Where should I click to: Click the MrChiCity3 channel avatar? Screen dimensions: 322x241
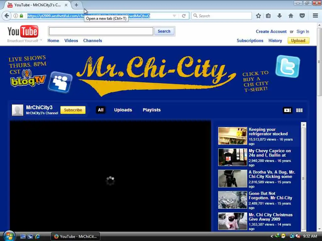18,110
